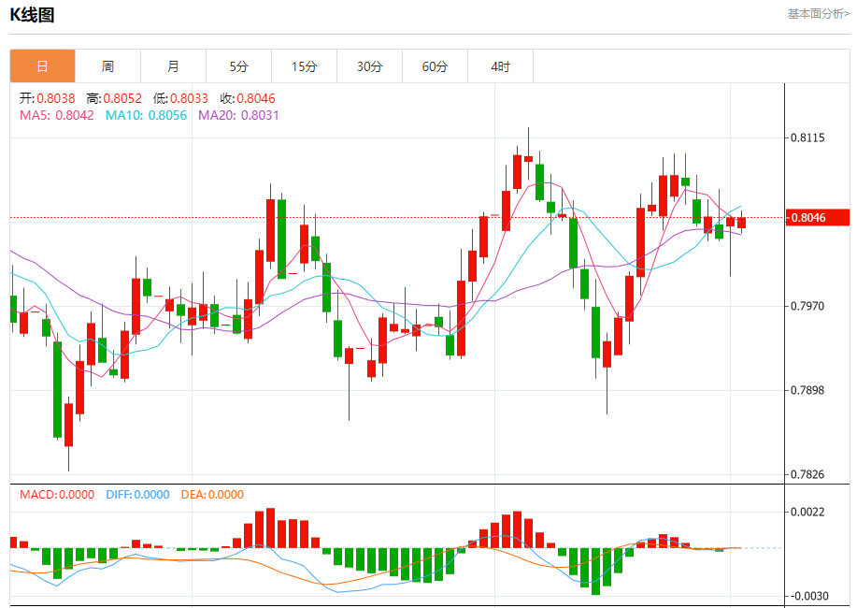
Task: Click the MA10 indicator label
Action: click(x=146, y=115)
